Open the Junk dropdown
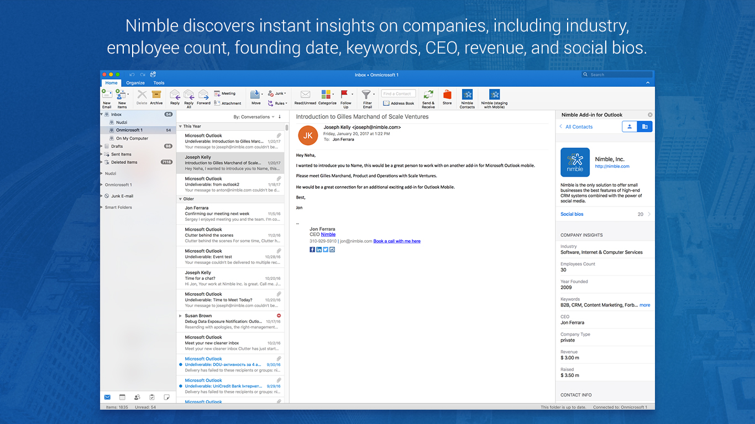 pyautogui.click(x=277, y=93)
